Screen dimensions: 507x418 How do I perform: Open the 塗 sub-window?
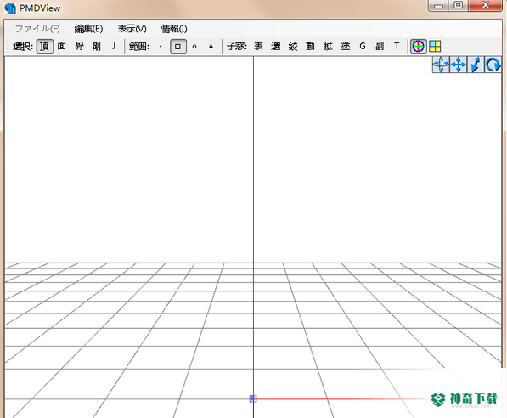[346, 46]
